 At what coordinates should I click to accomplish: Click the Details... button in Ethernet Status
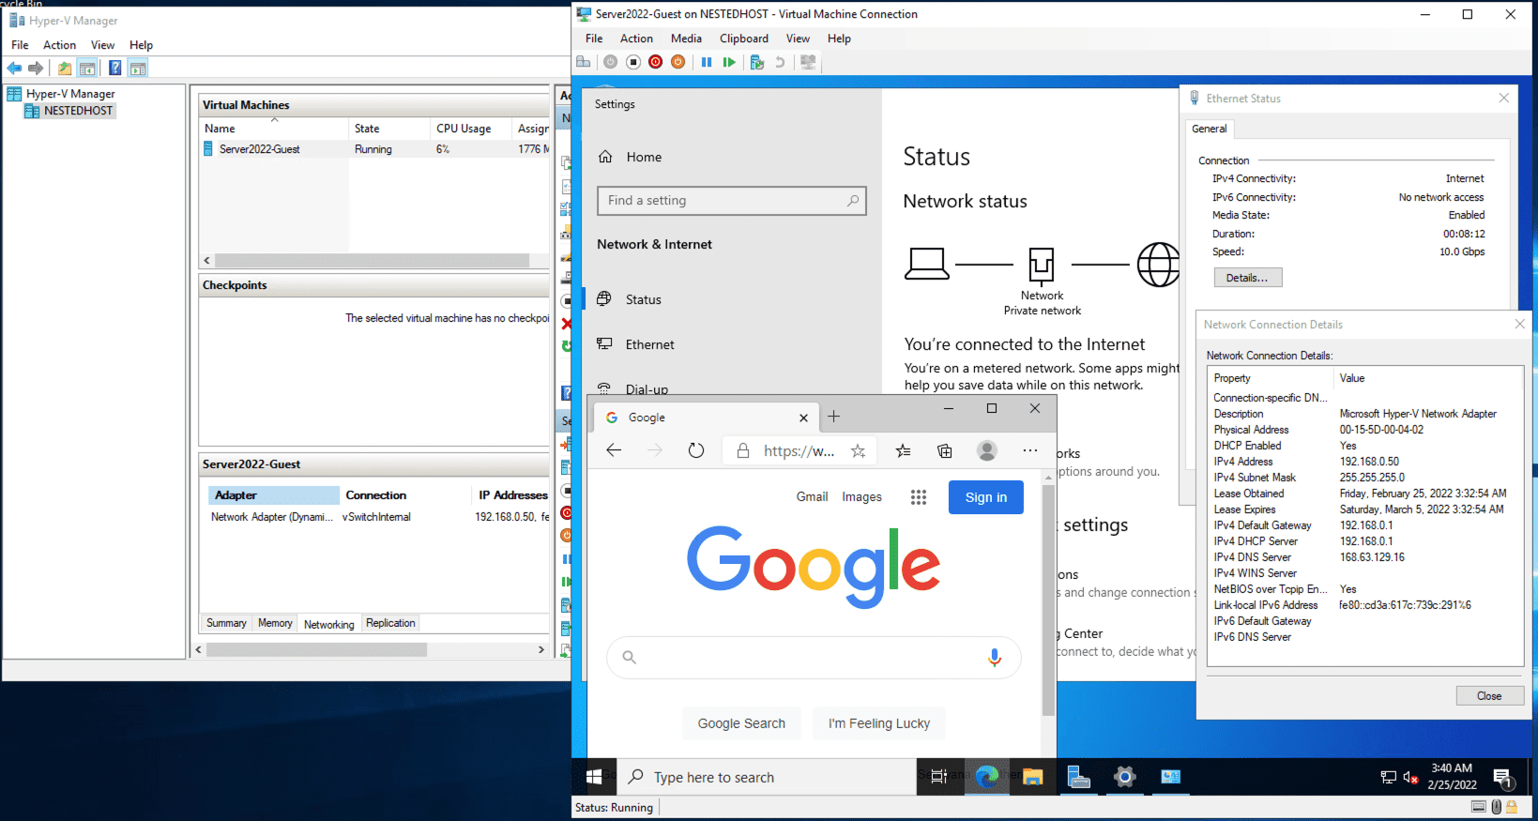coord(1247,278)
